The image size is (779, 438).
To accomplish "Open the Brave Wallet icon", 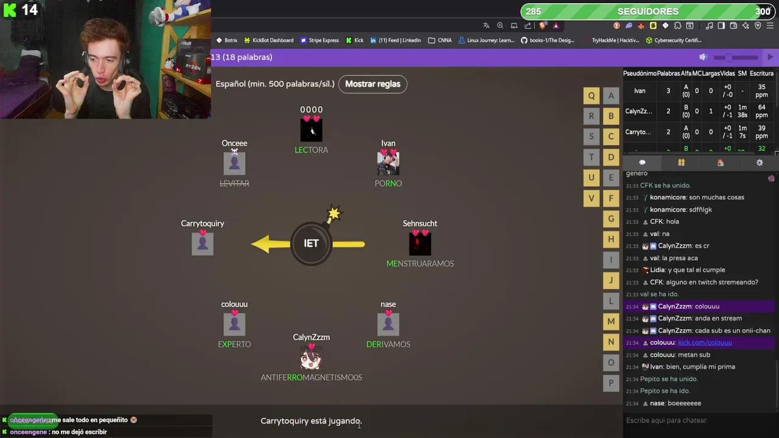I will (x=733, y=26).
